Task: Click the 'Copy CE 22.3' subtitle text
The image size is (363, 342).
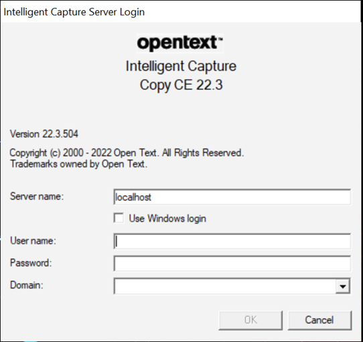Action: pyautogui.click(x=181, y=85)
